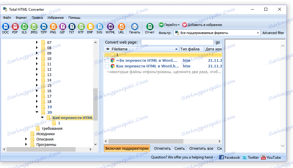Check the box for folder 1 row
Viewport: 293px width, 168px height.
(x=107, y=55)
